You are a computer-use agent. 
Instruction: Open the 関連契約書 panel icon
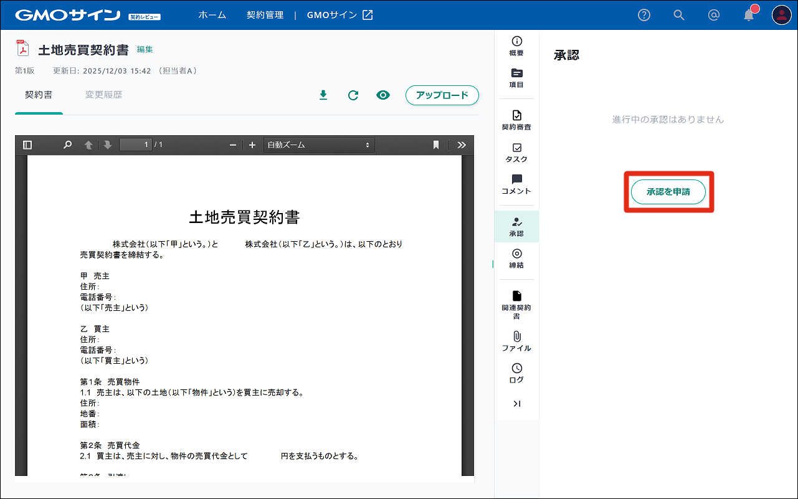(x=516, y=305)
